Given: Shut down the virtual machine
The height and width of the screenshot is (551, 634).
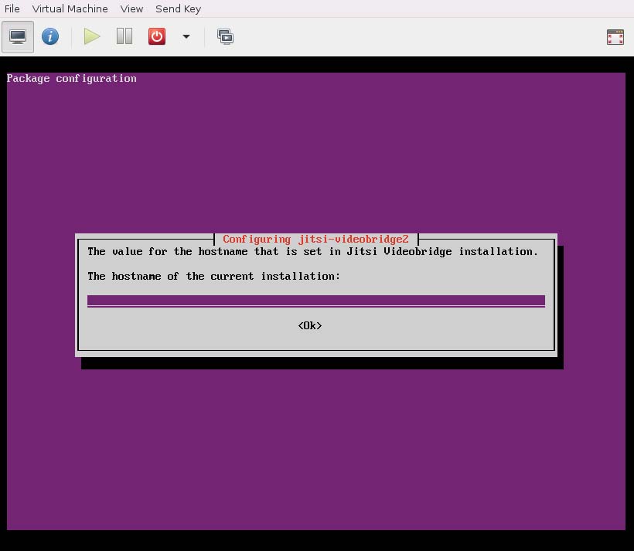Looking at the screenshot, I should (157, 36).
